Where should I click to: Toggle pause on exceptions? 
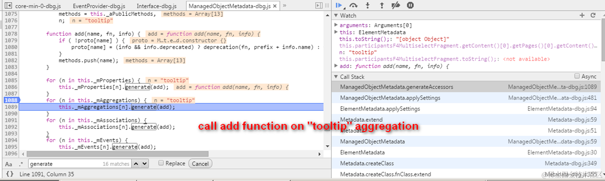click(410, 5)
